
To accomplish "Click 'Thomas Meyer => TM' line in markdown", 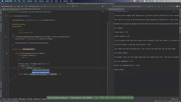I will [121, 32].
